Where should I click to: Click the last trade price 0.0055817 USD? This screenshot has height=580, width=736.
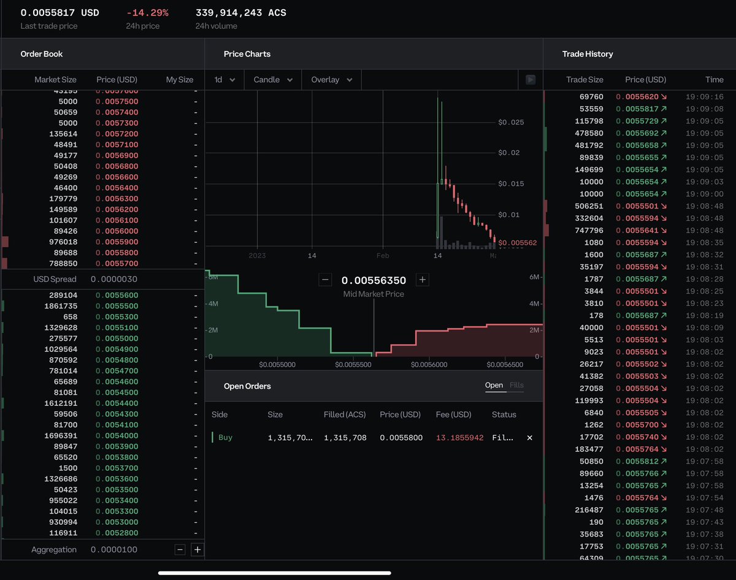59,13
